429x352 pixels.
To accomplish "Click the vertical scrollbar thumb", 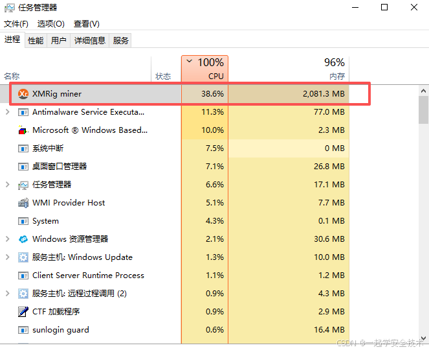I will [x=423, y=110].
